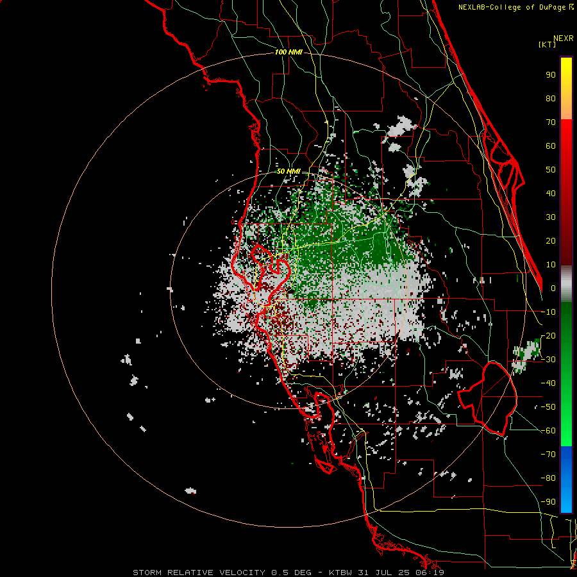Click the positive 20 knot scale label

(551, 240)
